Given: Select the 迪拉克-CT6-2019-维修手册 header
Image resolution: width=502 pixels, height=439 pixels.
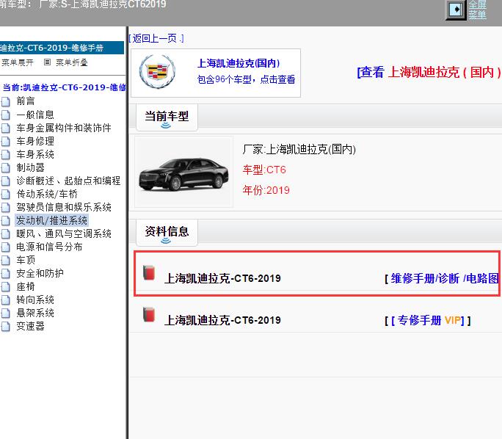Looking at the screenshot, I should [x=62, y=48].
